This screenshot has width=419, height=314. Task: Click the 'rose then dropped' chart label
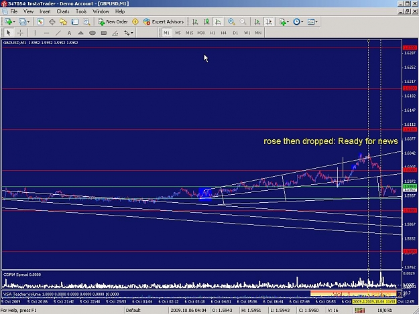331,141
